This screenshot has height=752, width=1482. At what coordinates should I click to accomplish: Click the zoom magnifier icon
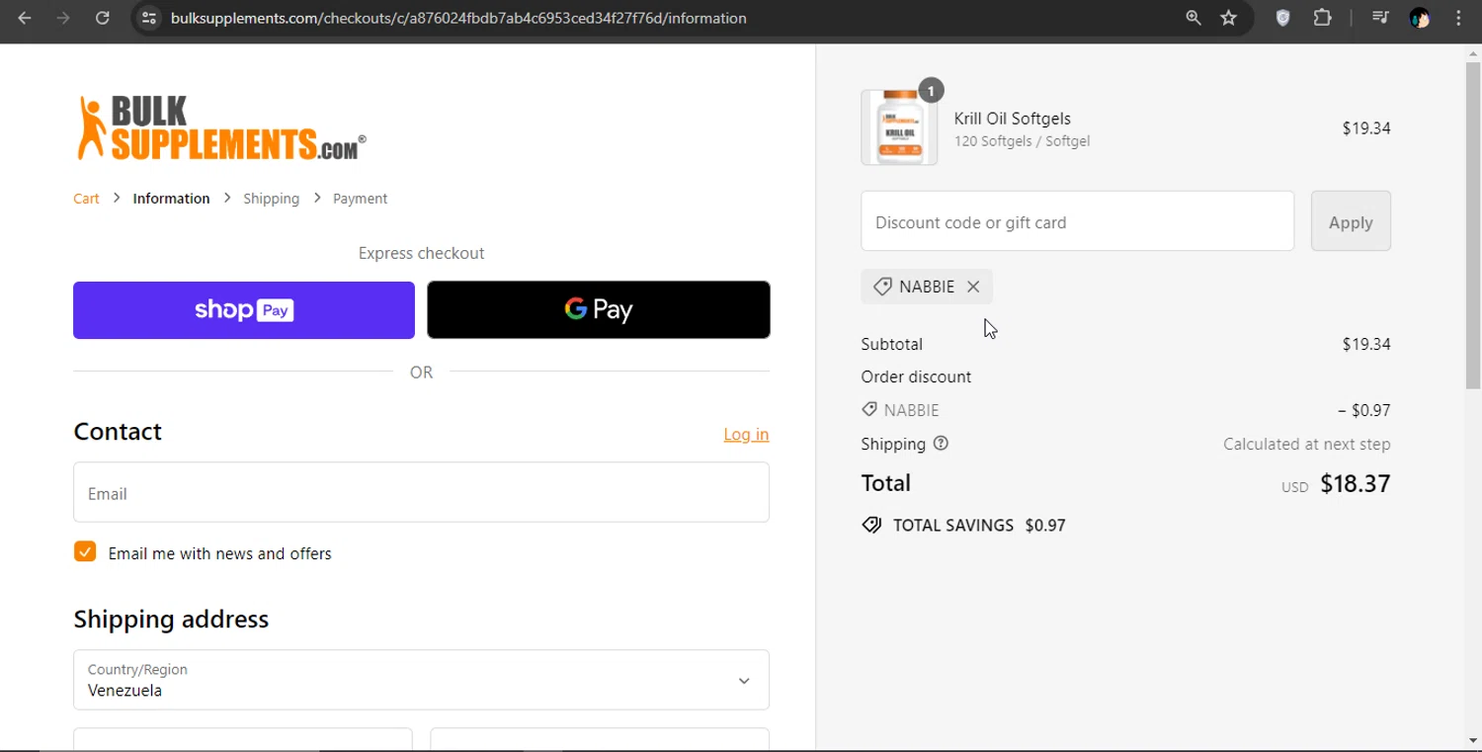1194,18
